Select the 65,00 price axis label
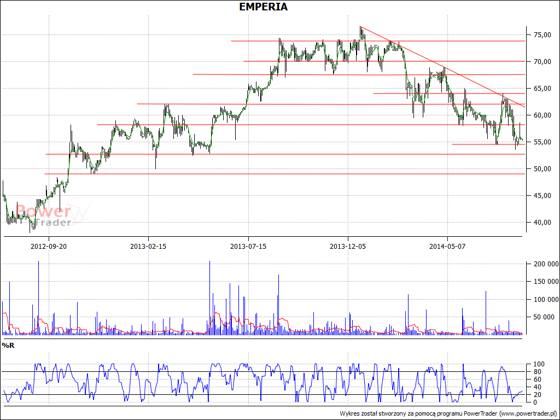Screen dimensions: 560x420 click(x=542, y=89)
